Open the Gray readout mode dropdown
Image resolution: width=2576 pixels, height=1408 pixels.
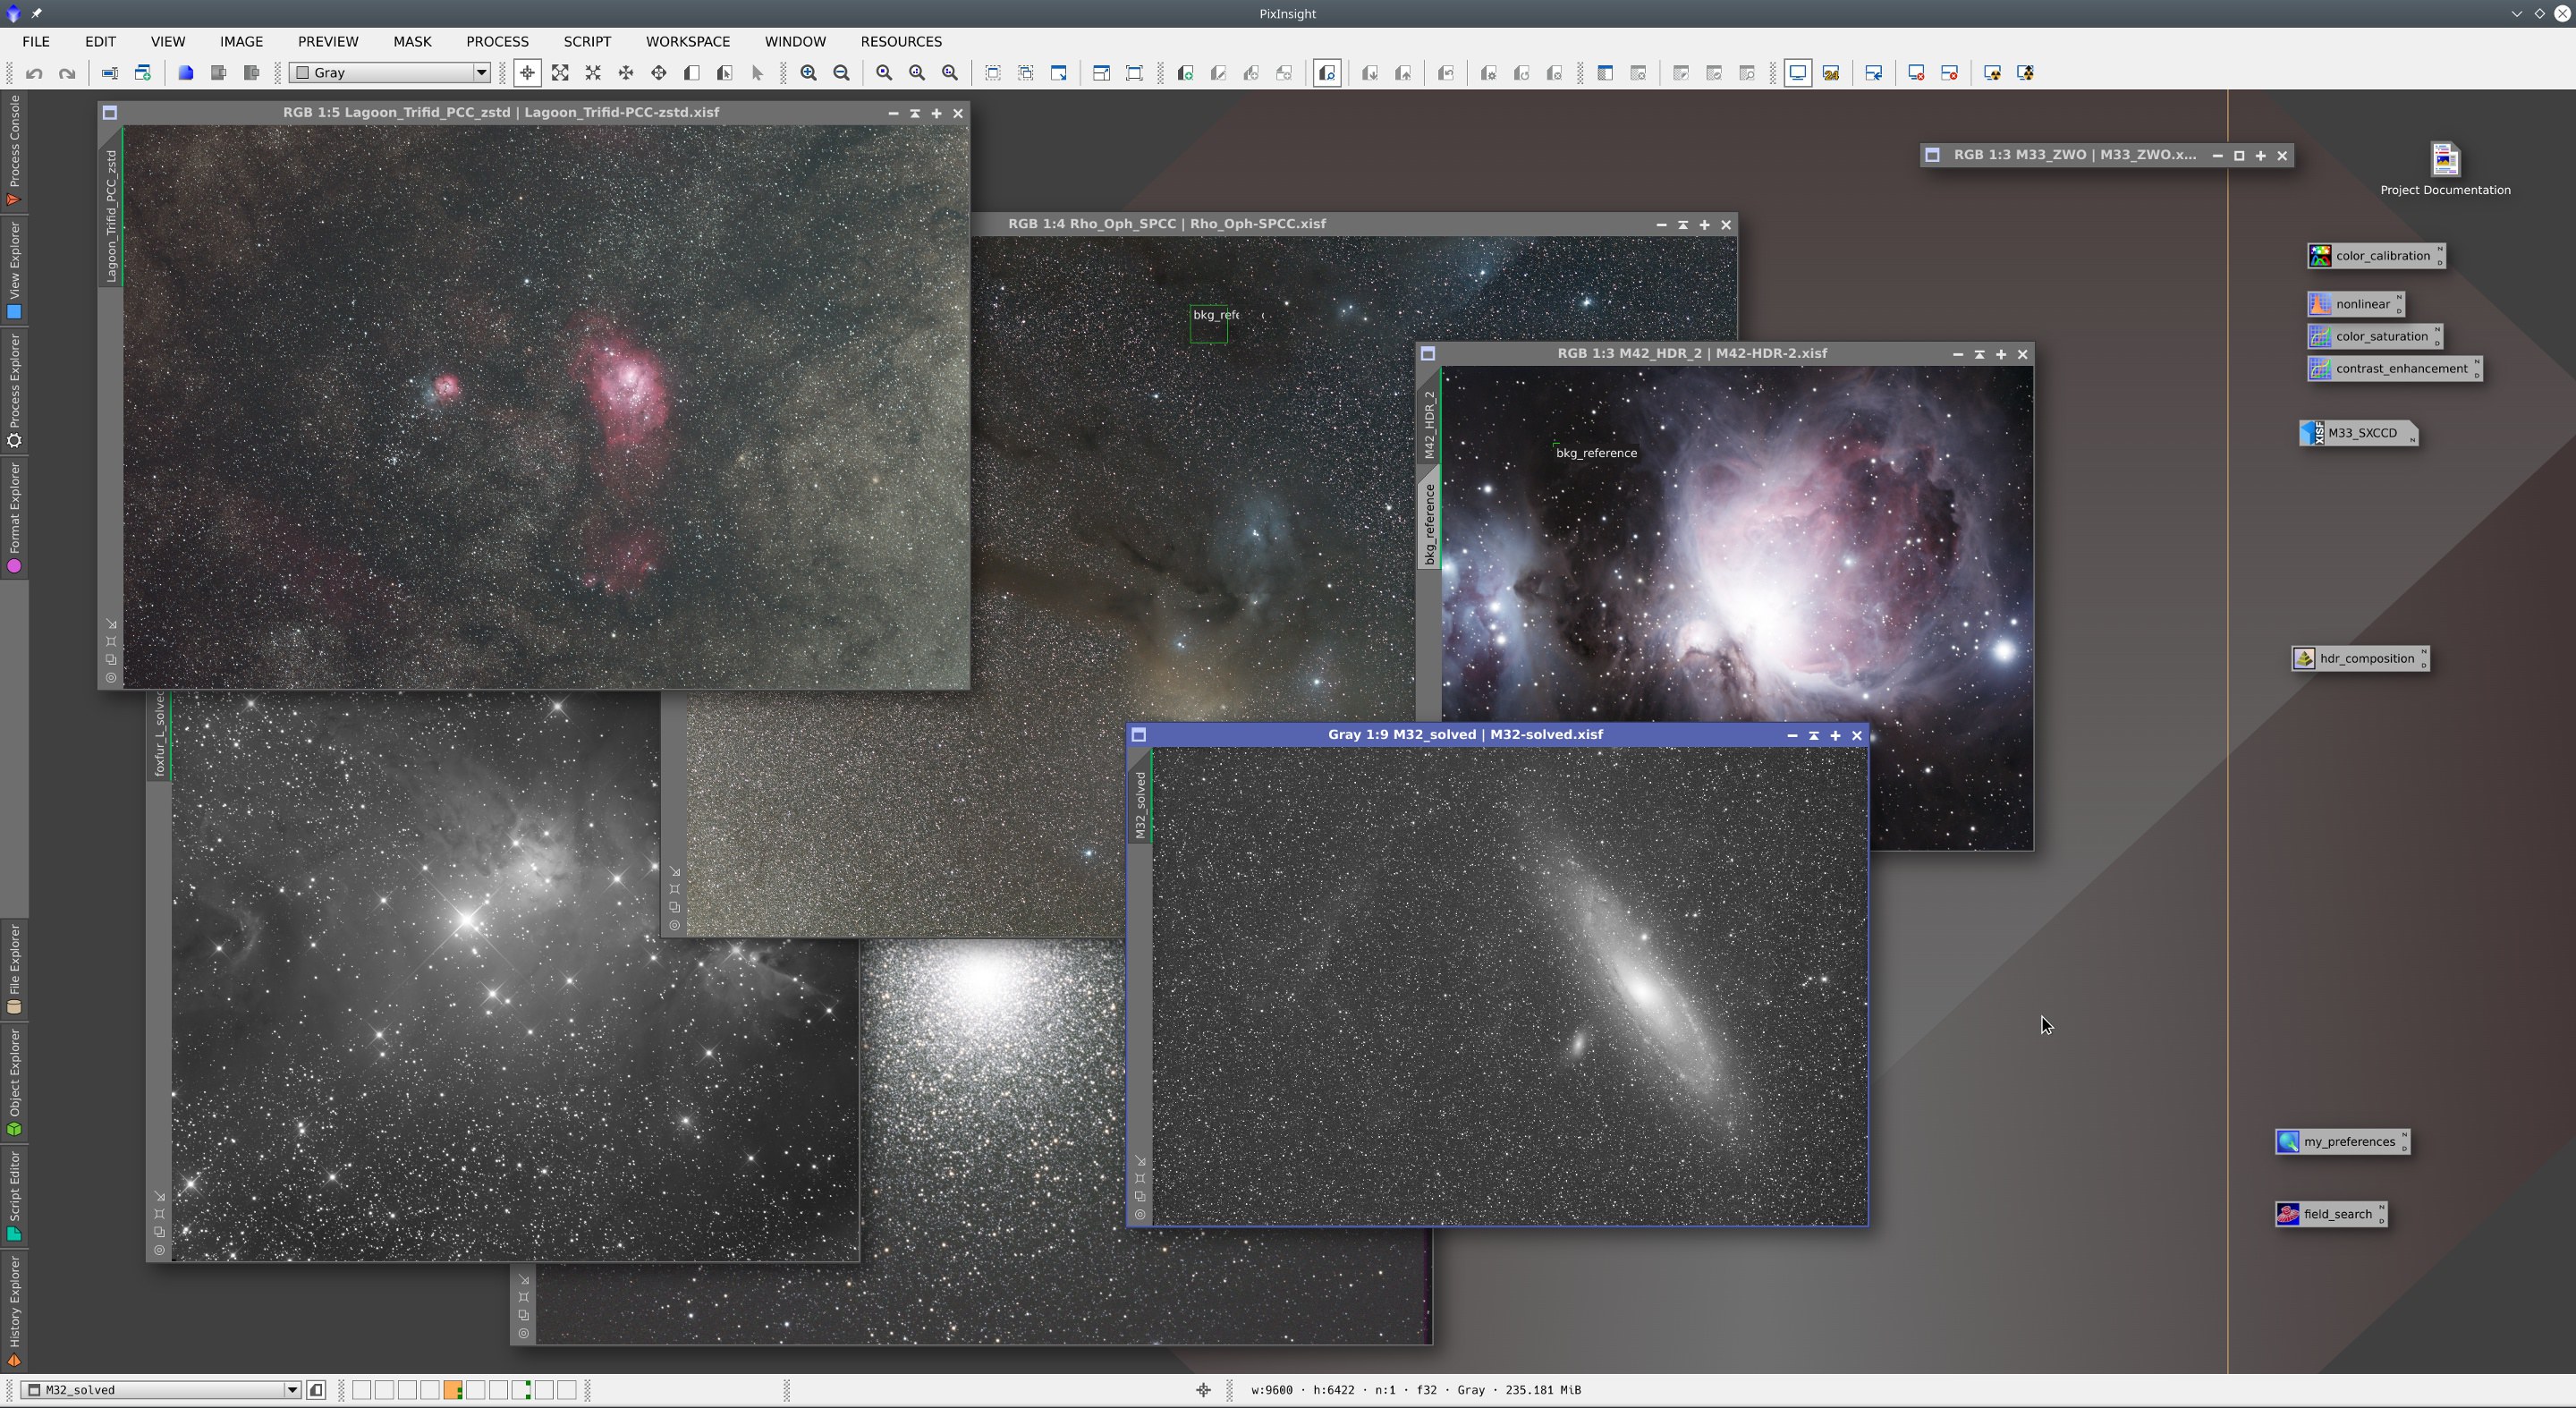481,72
